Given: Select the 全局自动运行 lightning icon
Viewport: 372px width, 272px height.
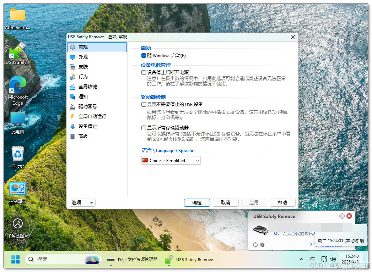Looking at the screenshot, I should (72, 116).
